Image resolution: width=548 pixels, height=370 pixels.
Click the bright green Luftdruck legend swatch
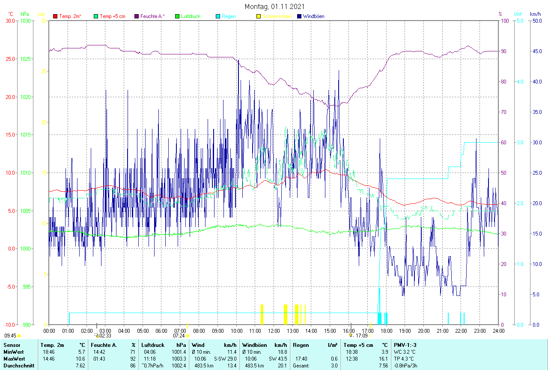(x=177, y=16)
